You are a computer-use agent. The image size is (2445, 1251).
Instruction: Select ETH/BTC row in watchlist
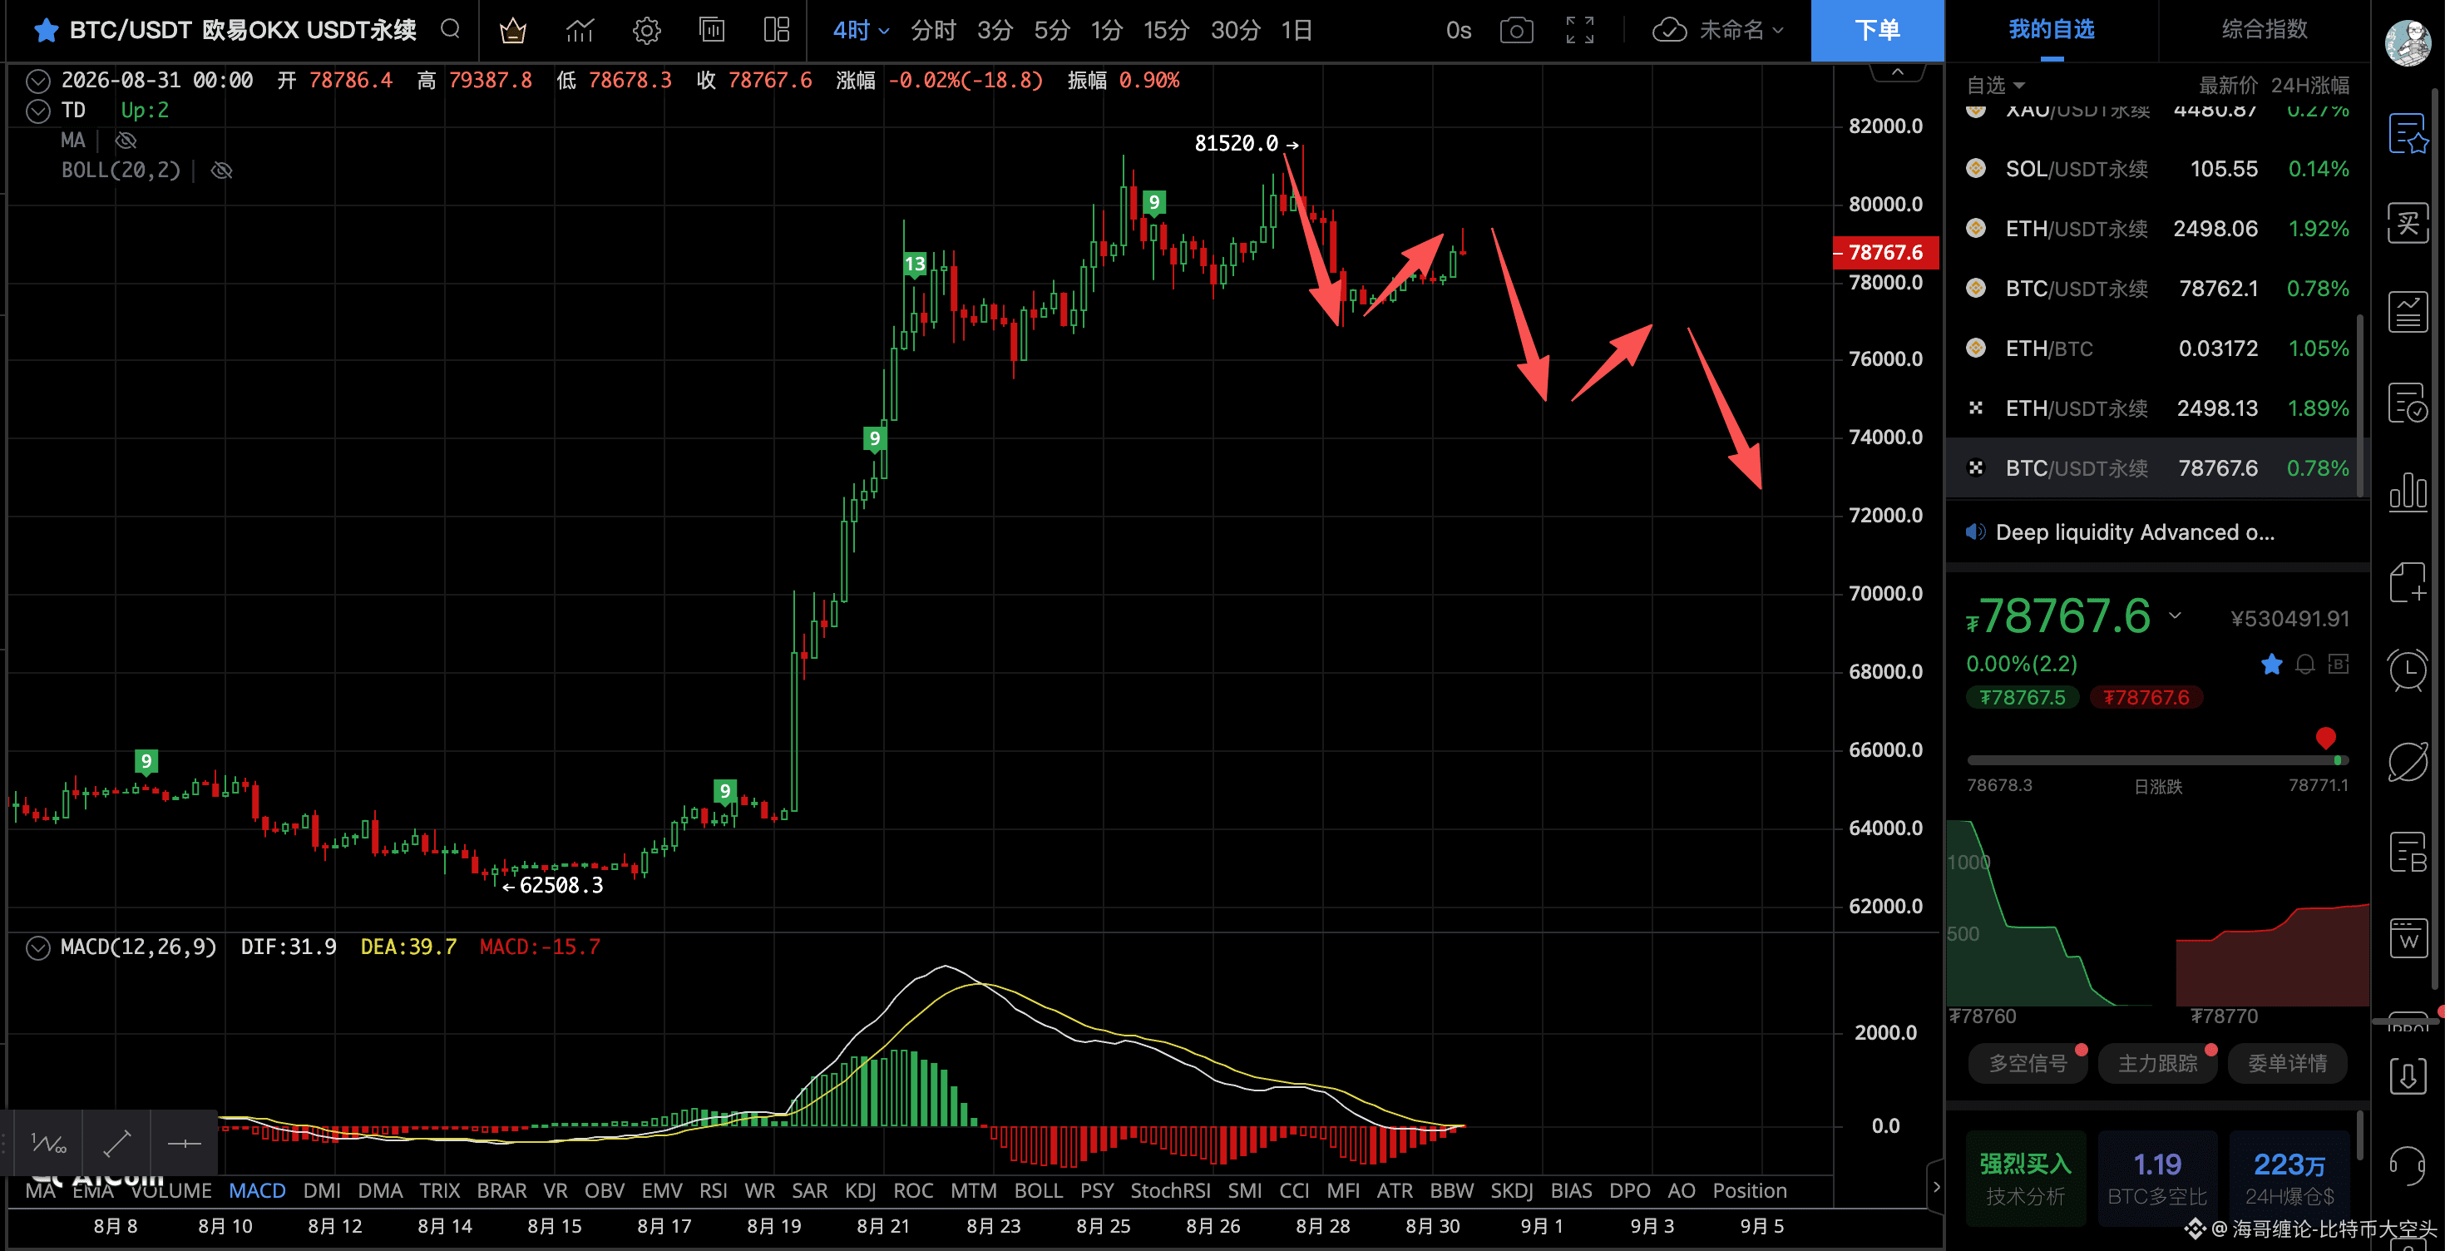pos(2157,349)
